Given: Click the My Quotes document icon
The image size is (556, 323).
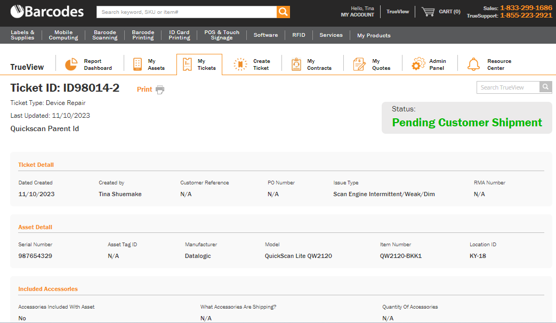Looking at the screenshot, I should pyautogui.click(x=359, y=64).
